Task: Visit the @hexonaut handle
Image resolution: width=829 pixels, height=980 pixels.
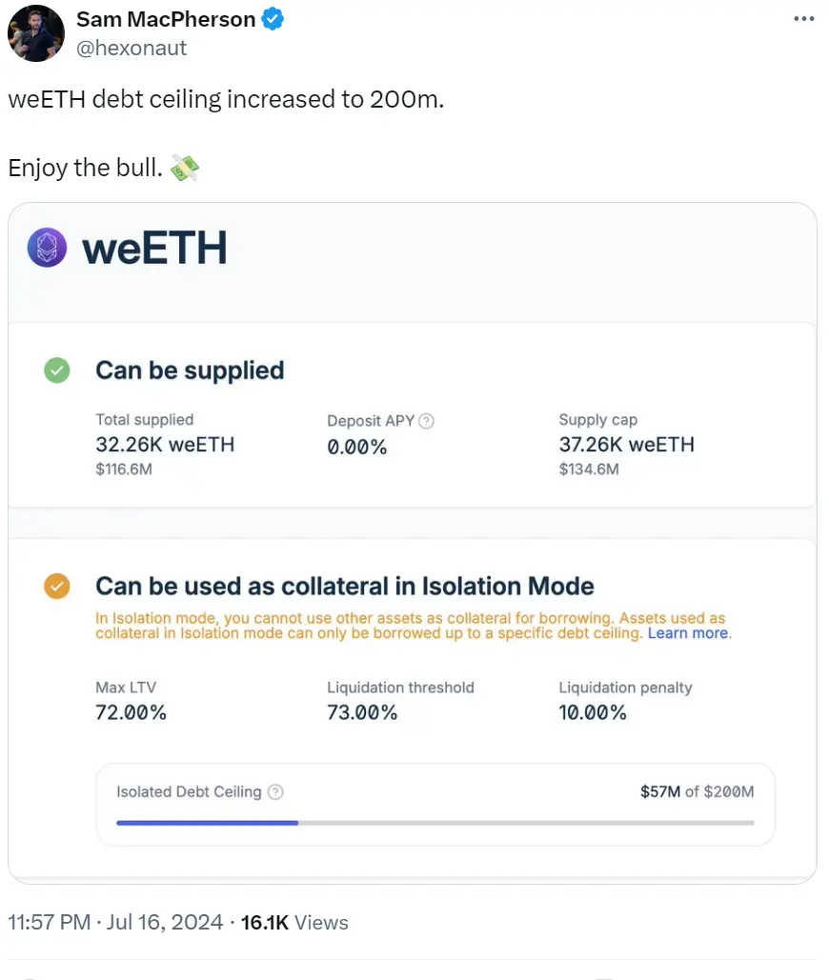Action: pyautogui.click(x=132, y=47)
